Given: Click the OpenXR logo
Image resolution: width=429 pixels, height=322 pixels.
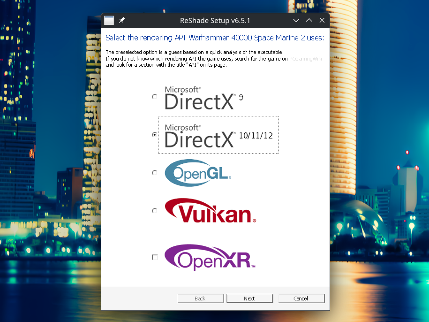Looking at the screenshot, I should [x=210, y=258].
